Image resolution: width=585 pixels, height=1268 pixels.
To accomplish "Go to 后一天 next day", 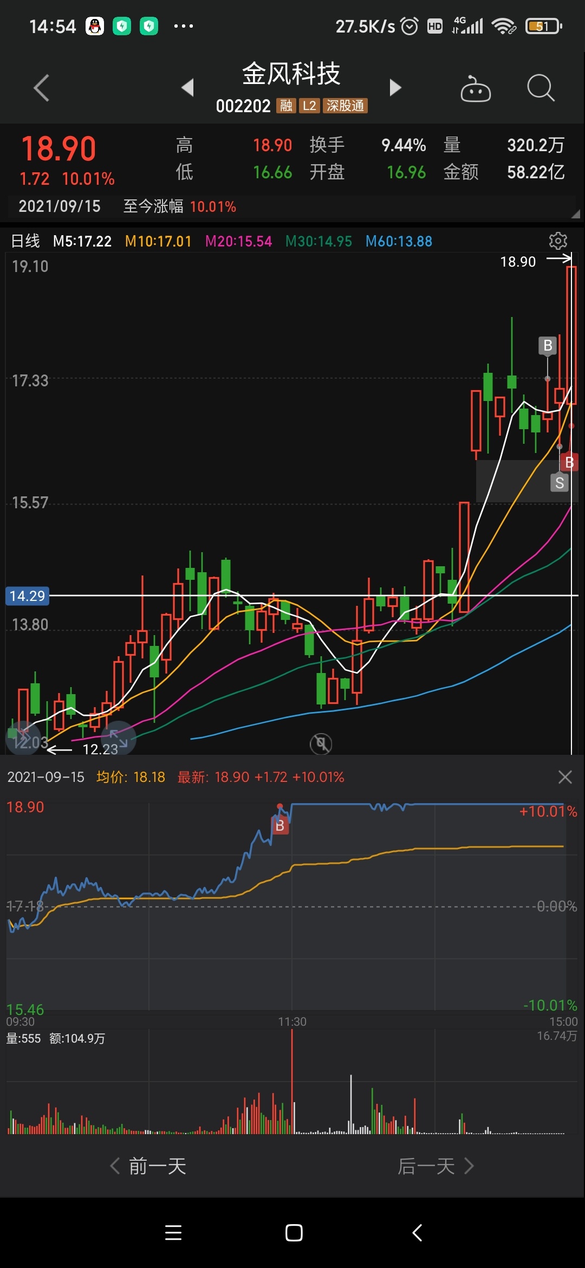I will point(435,1166).
